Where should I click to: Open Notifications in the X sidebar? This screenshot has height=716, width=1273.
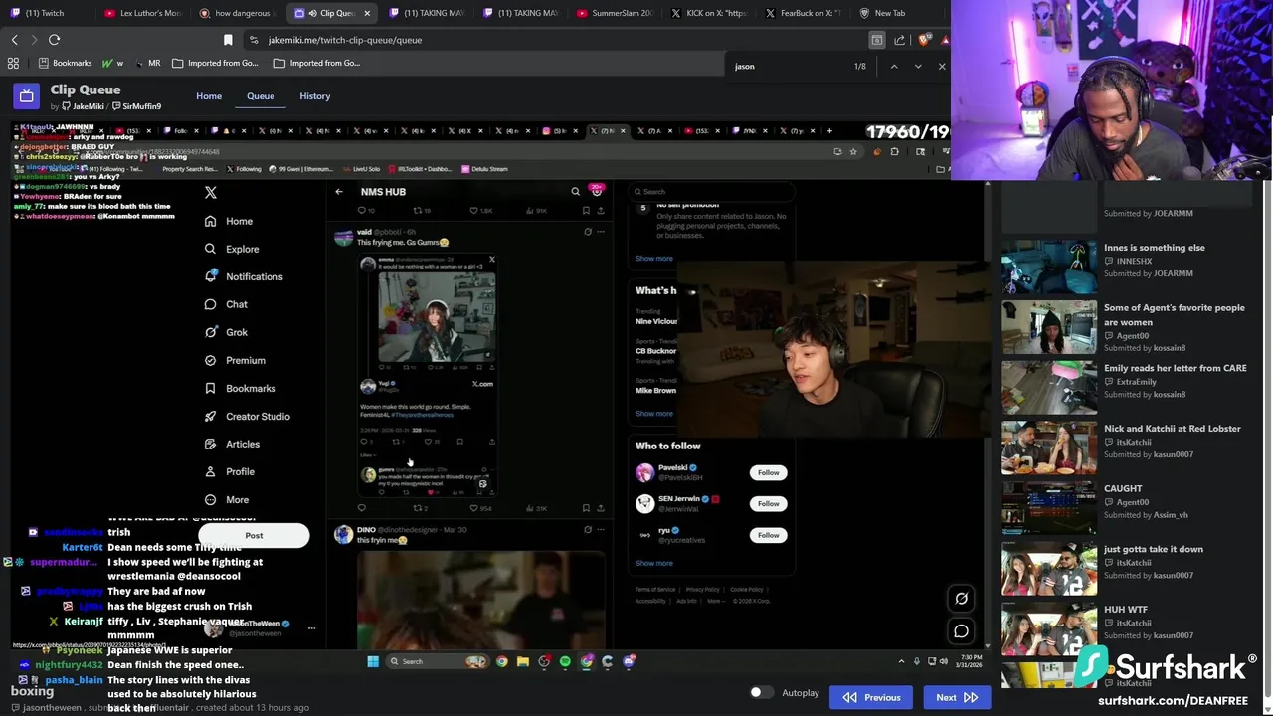coord(244,276)
